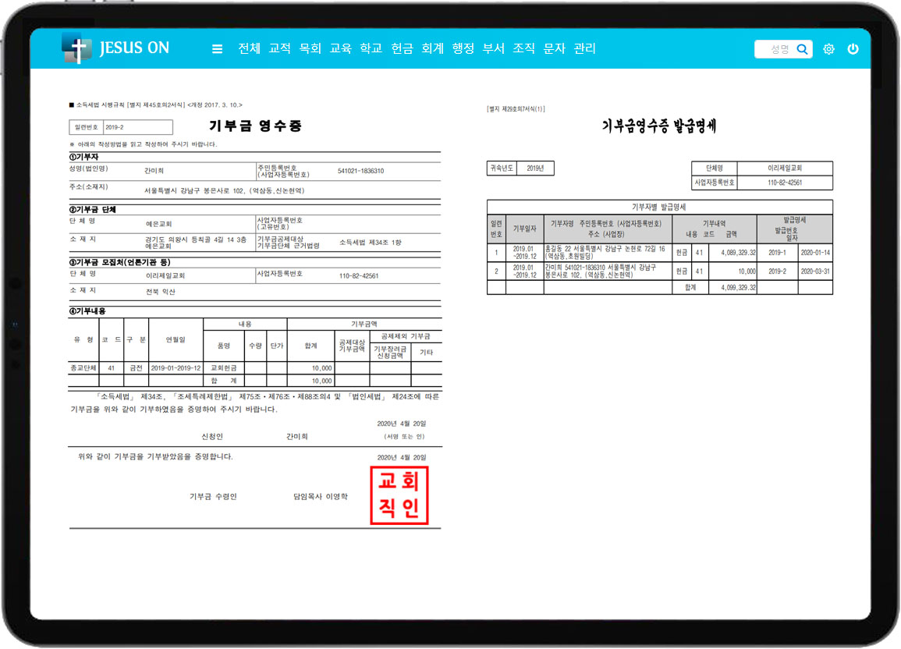Open the hamburger menu icon

tap(217, 49)
